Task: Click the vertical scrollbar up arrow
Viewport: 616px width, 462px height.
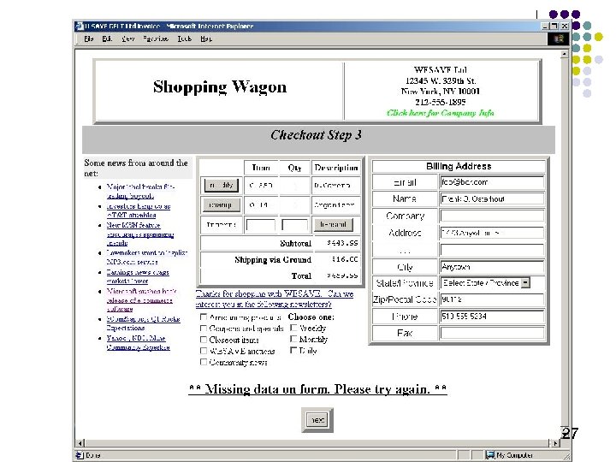Action: pyautogui.click(x=565, y=53)
